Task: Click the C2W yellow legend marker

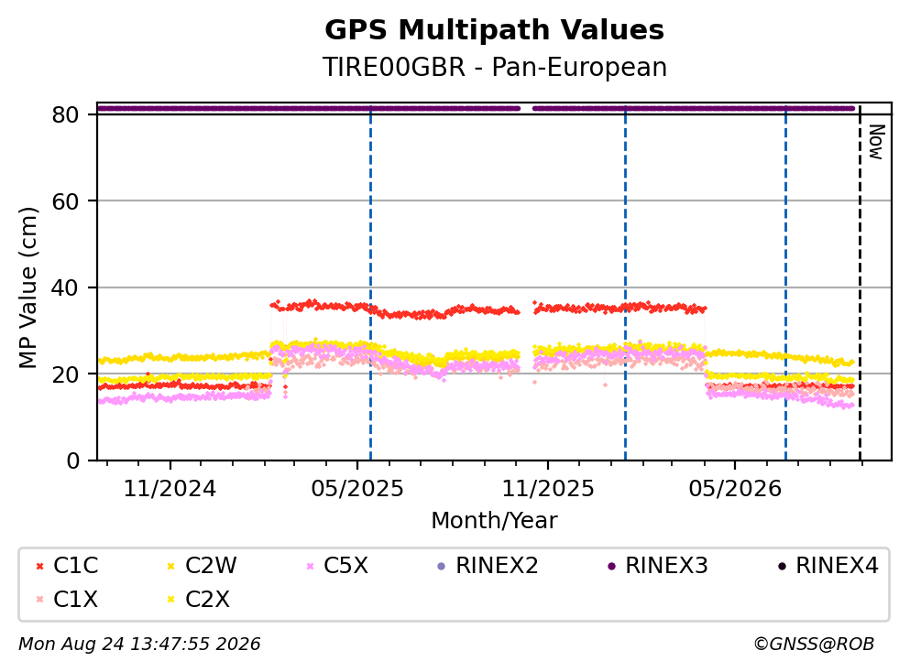Action: (170, 566)
